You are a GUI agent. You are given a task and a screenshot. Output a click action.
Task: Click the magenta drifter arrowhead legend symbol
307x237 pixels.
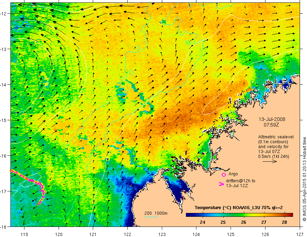[222, 184]
